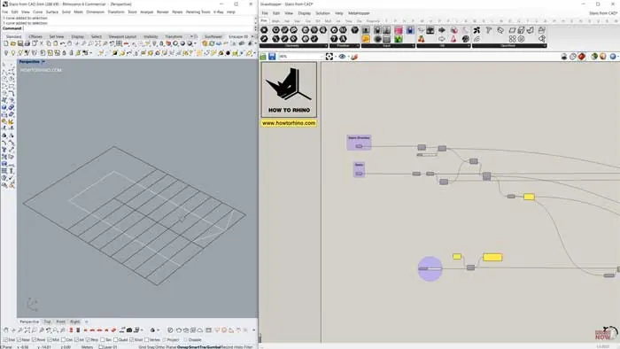Switch to the Right viewport tab
Viewport: 620px width, 349px height.
74,322
